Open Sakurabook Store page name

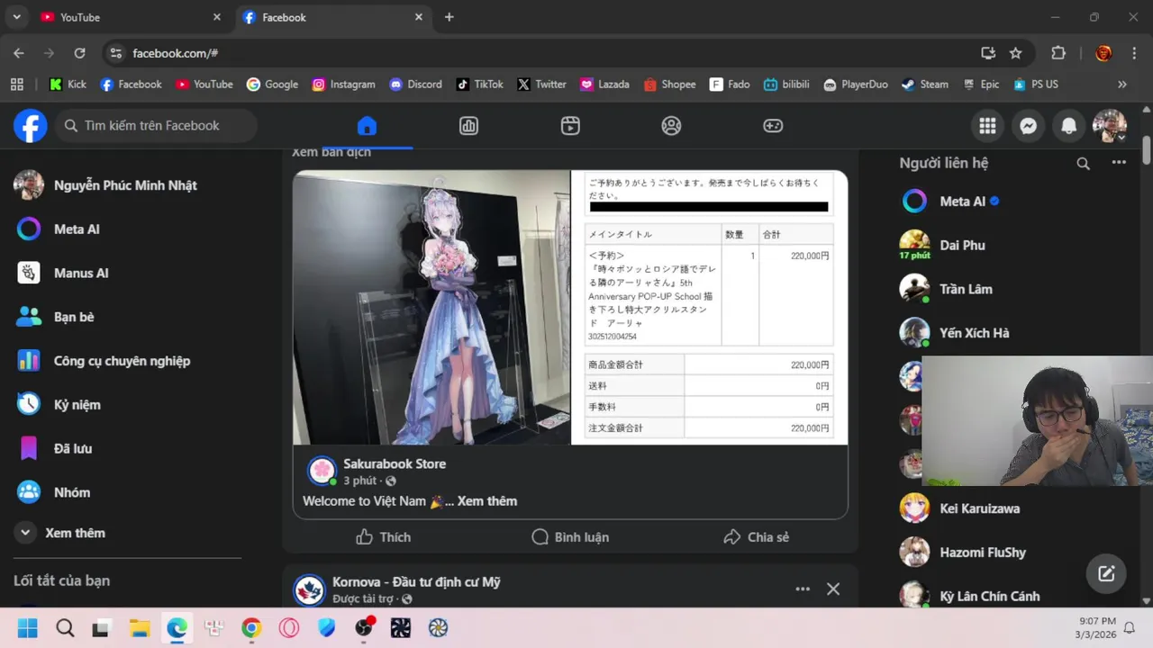(x=395, y=464)
